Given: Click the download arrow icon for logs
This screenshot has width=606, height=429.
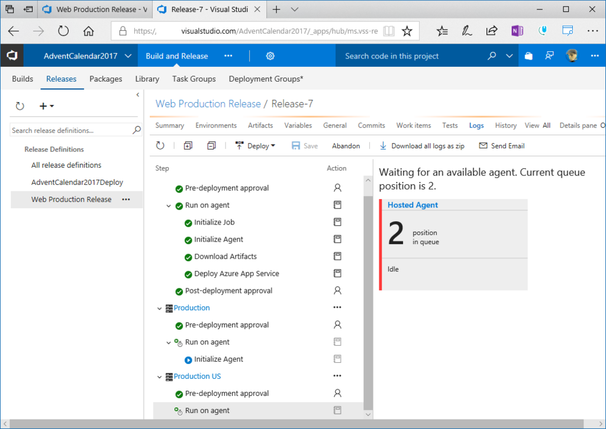Looking at the screenshot, I should [x=383, y=145].
